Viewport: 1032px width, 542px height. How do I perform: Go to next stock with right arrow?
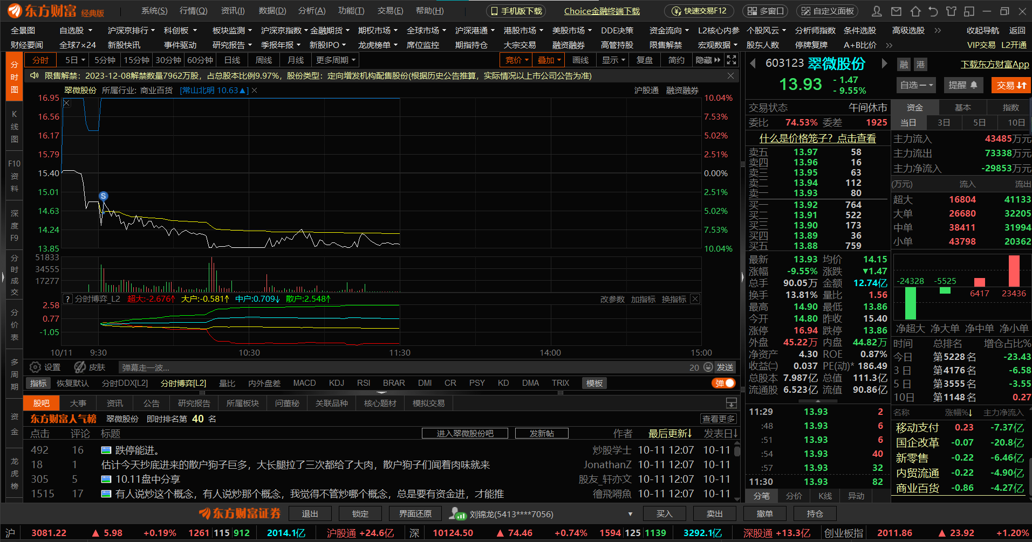point(884,64)
